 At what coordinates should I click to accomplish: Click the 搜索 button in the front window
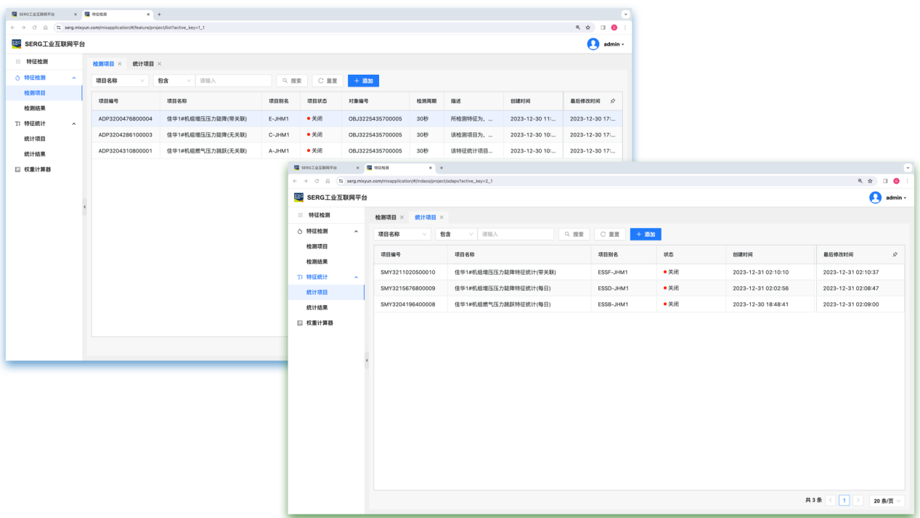click(574, 235)
